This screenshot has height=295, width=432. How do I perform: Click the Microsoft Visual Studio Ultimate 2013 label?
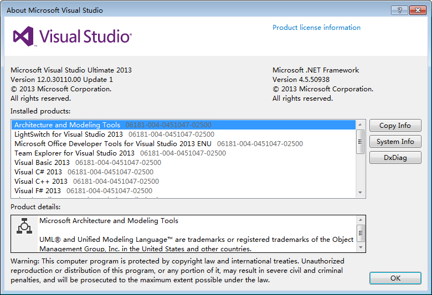71,70
